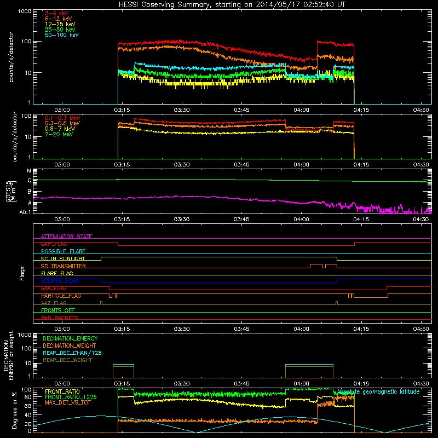Viewport: 438px width, 438px height.
Task: Click the B class tick label on GOES panel
Action: 30,192
